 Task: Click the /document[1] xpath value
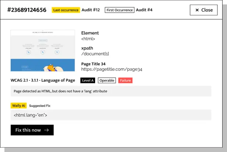(x=95, y=54)
